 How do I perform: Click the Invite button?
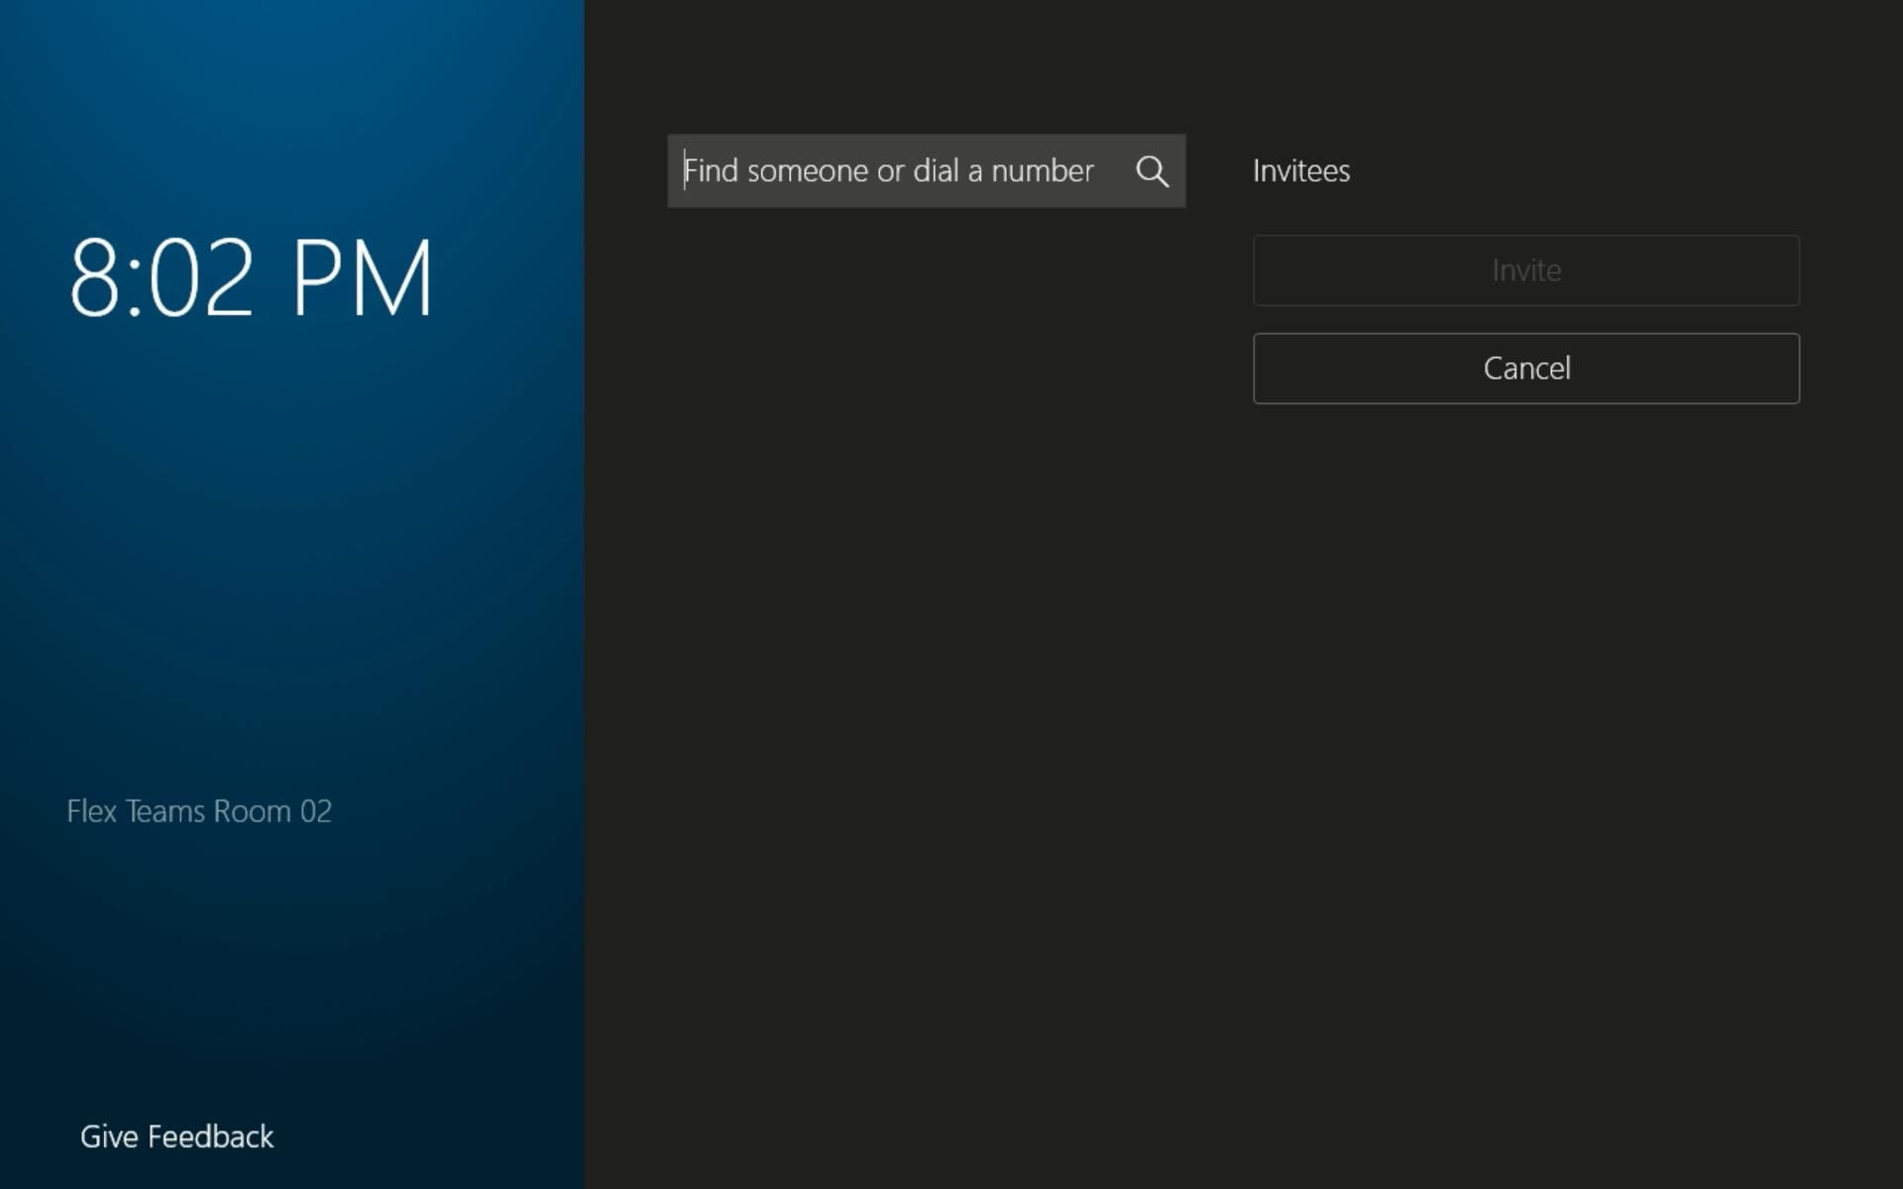[x=1526, y=270]
